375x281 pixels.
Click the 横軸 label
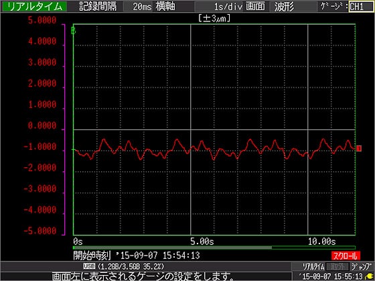(x=165, y=7)
